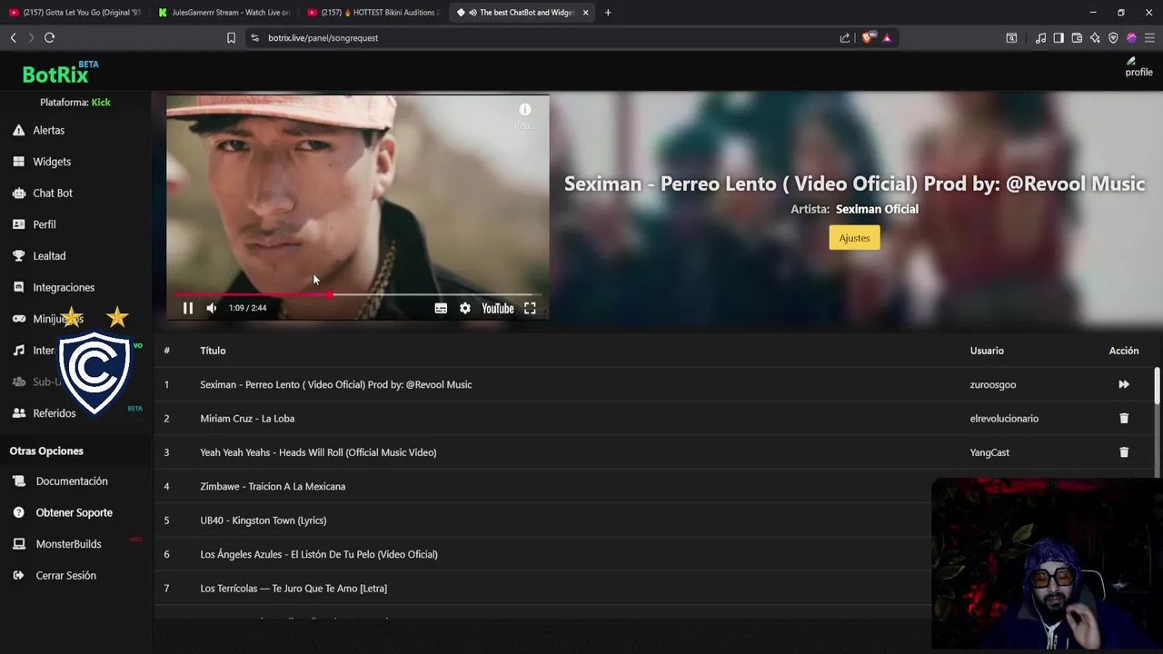Image resolution: width=1163 pixels, height=654 pixels.
Task: Switch to Gotta Let You Go browser tab
Action: (75, 13)
